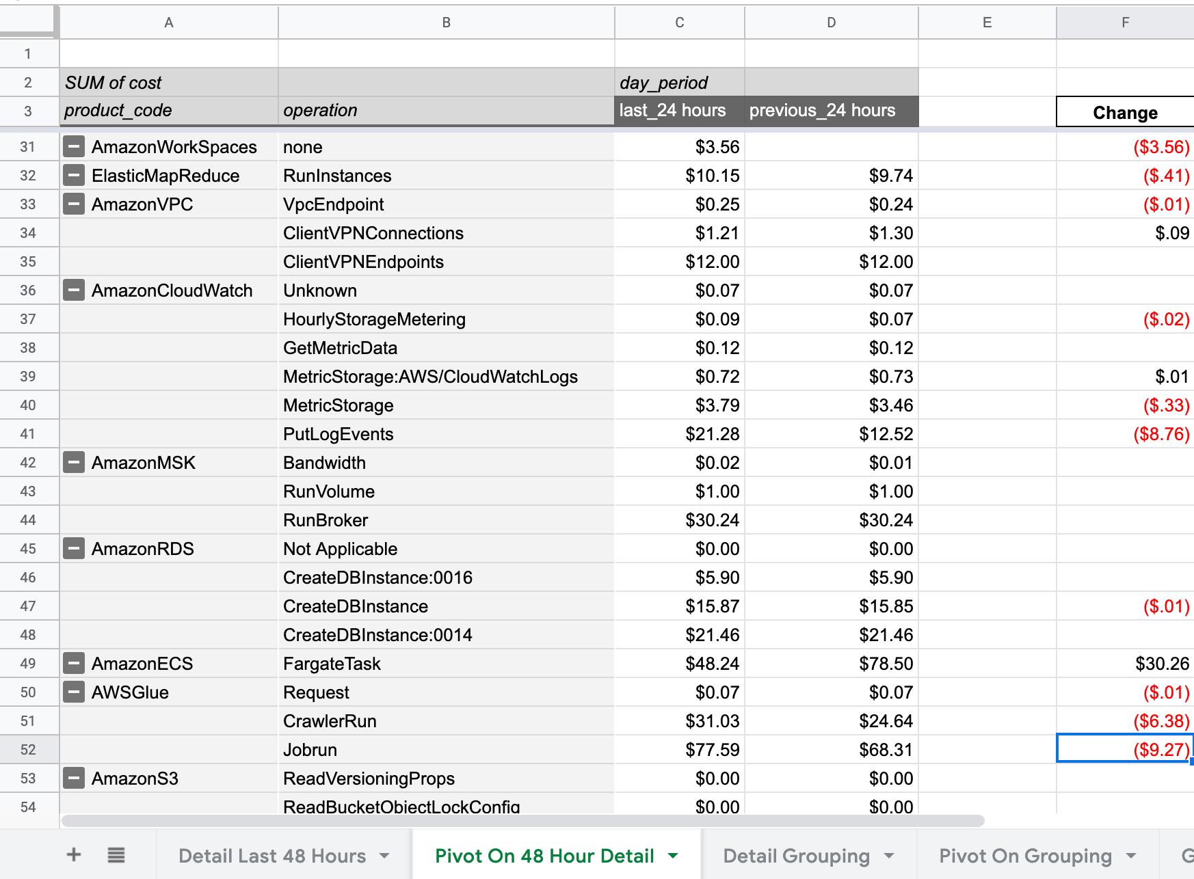Select row 41 header

[x=28, y=433]
